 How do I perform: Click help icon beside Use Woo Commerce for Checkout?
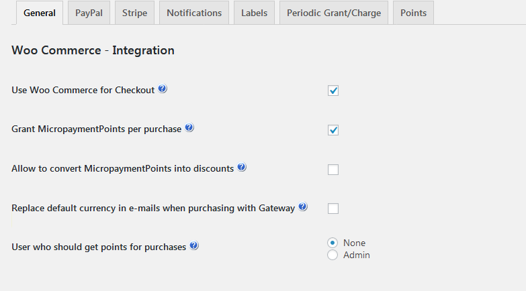click(163, 89)
